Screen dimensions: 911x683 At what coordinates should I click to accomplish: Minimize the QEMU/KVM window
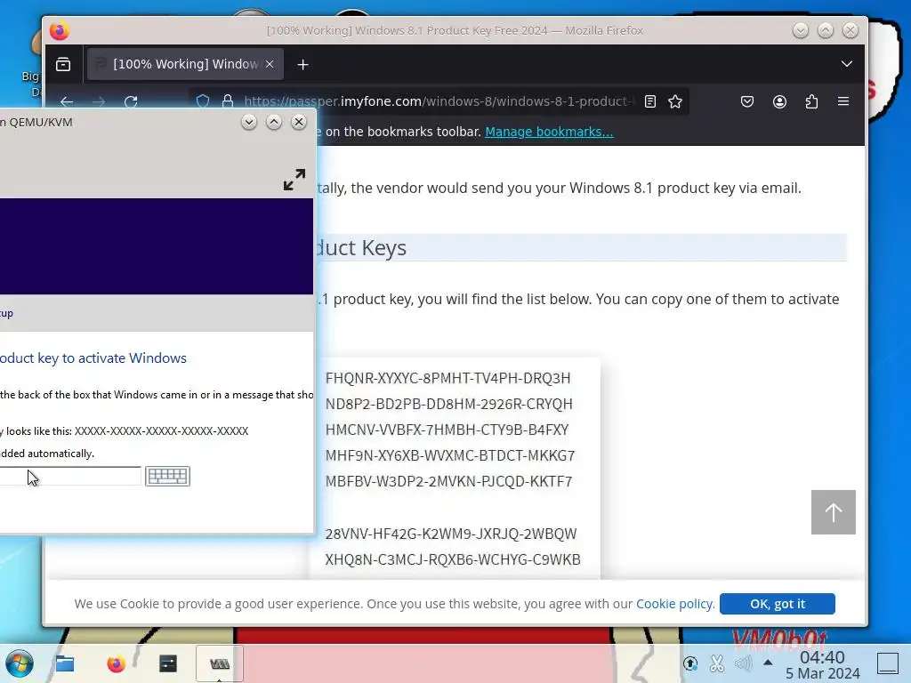pyautogui.click(x=249, y=122)
